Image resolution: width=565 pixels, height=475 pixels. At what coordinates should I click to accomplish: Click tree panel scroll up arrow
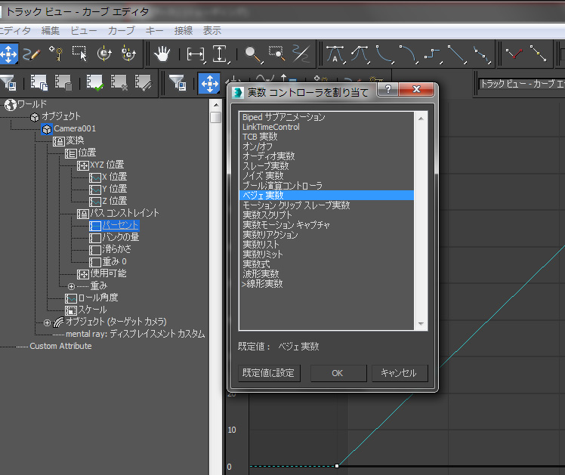click(216, 105)
